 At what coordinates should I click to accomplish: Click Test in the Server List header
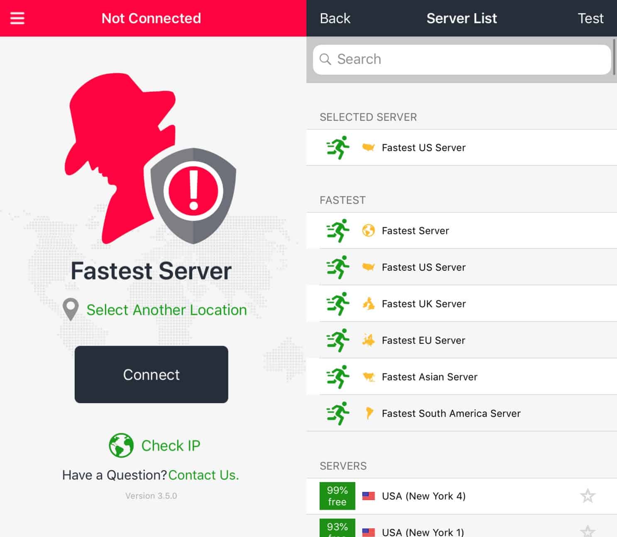click(x=590, y=18)
